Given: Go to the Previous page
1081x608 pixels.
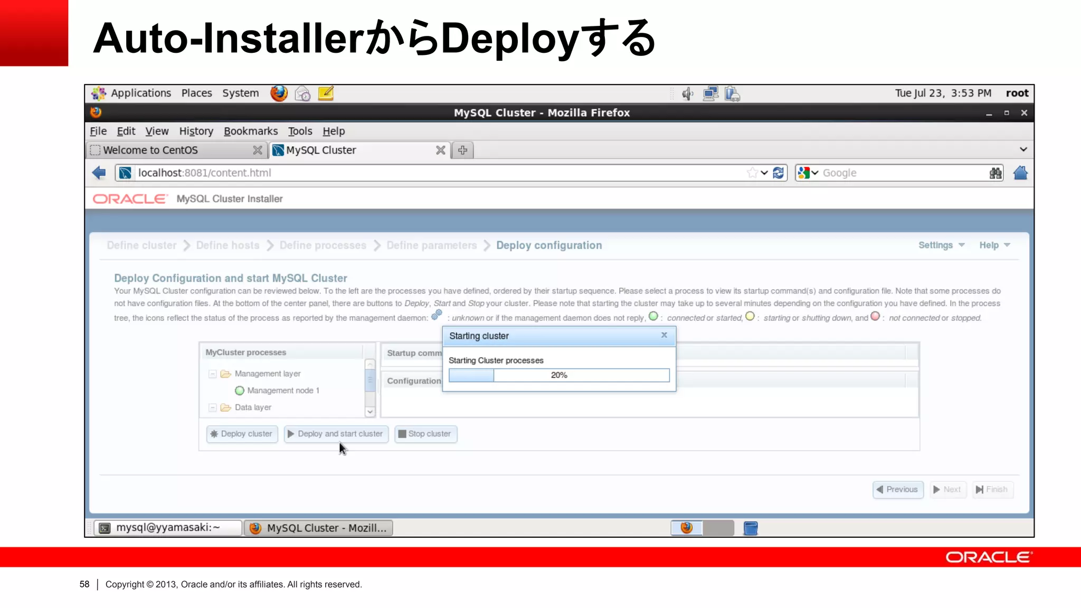Looking at the screenshot, I should click(898, 489).
